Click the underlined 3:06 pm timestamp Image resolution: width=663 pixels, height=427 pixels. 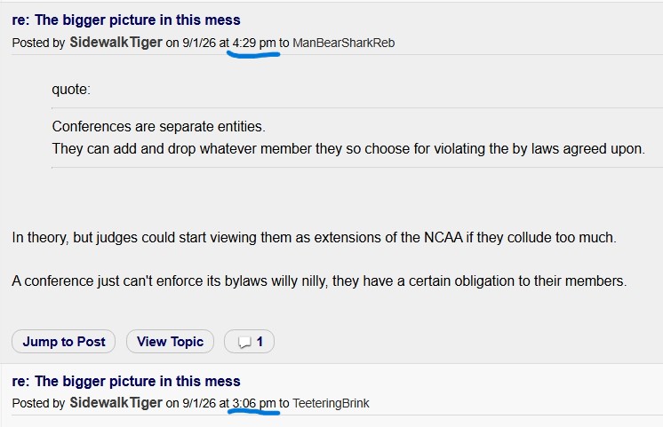pos(253,403)
